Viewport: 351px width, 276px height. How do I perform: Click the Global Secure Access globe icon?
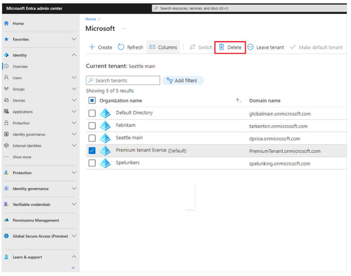pos(6,236)
